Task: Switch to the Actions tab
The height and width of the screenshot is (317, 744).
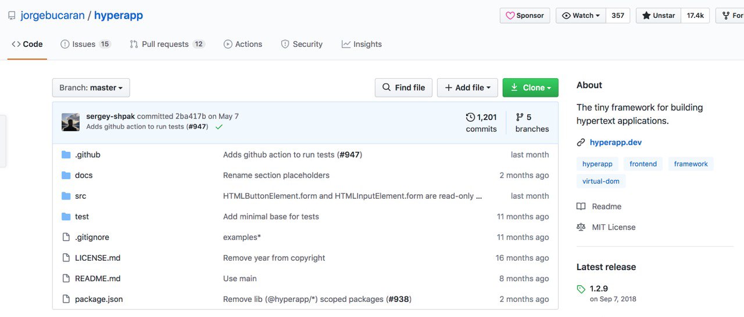Action: pos(243,44)
